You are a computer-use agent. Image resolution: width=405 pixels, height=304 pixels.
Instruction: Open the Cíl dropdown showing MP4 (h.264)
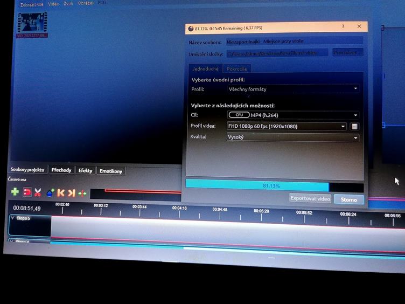[x=293, y=115]
